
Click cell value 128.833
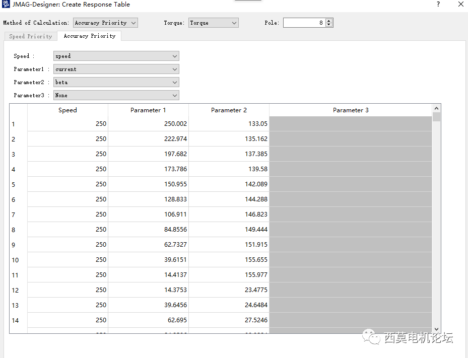(148, 199)
